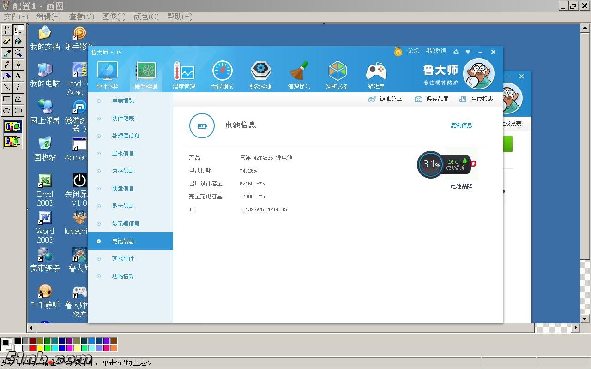The width and height of the screenshot is (591, 369).
Task: Open the 颜色(C) menu
Action: (146, 17)
